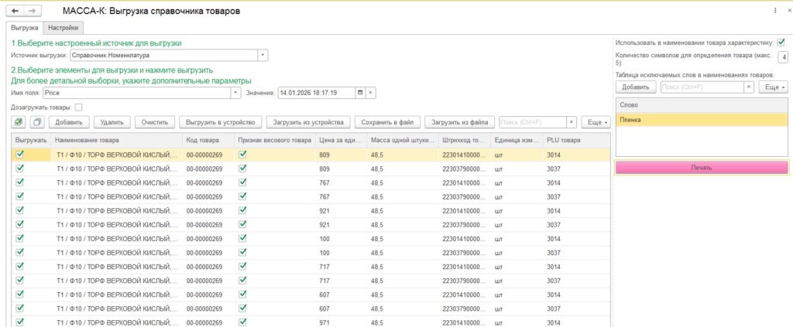The image size is (793, 327).
Task: Clear the product table search box
Action: [572, 122]
